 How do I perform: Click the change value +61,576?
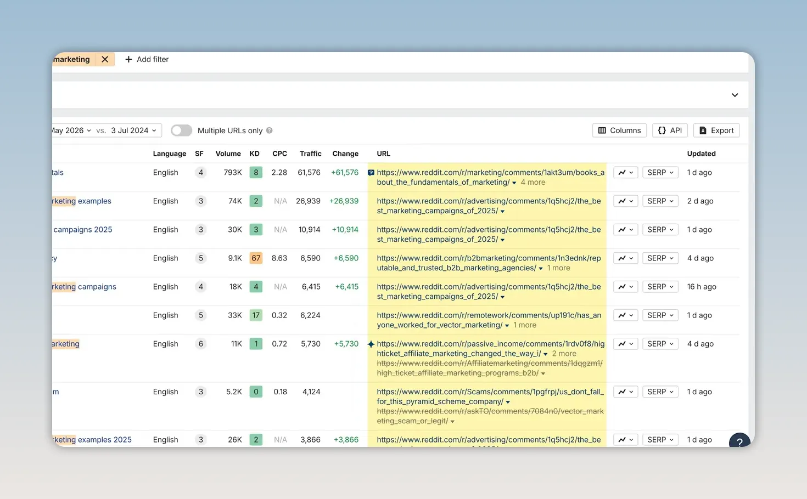pyautogui.click(x=345, y=173)
